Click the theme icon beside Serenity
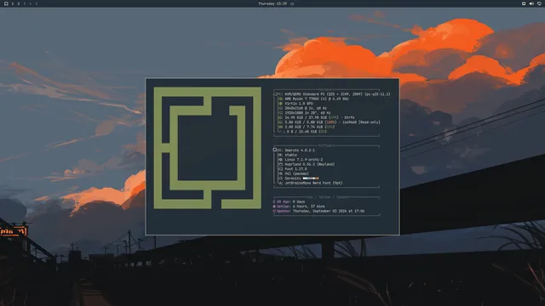The width and height of the screenshot is (545, 306). click(280, 178)
